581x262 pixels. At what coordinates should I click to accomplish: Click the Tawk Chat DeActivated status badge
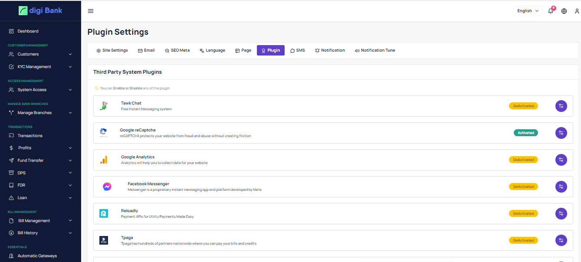point(523,106)
